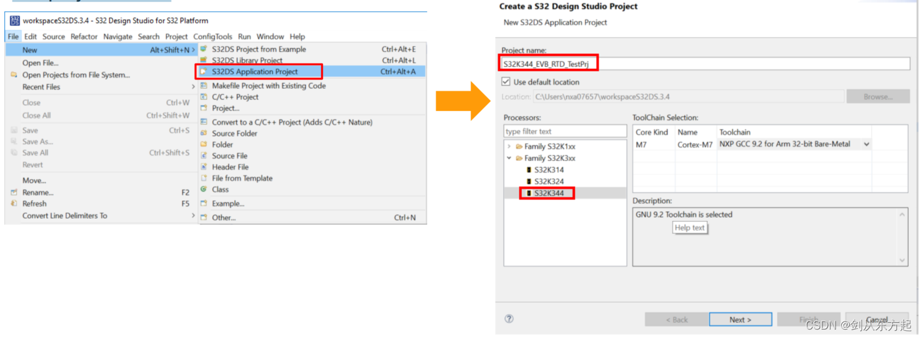Click the Source File icon

tap(203, 155)
